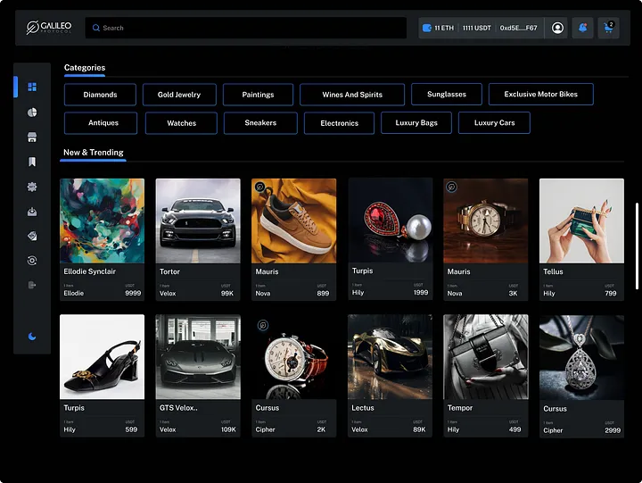
Task: Choose the Luxury Cars category
Action: point(494,122)
